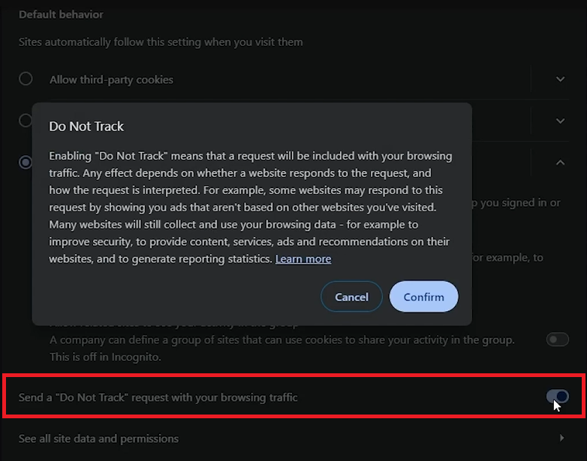
Task: Click the selected third cookie radio button
Action: [x=26, y=162]
